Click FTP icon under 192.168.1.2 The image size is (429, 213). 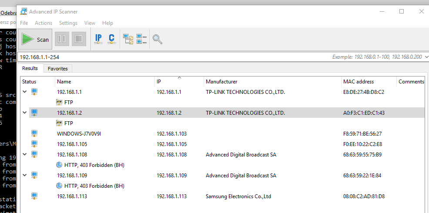pos(59,123)
